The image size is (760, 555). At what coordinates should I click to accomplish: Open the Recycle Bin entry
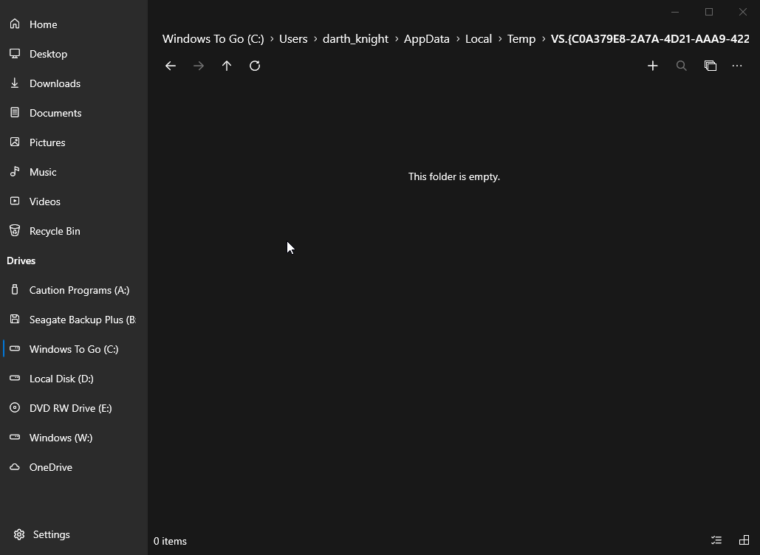pyautogui.click(x=74, y=231)
